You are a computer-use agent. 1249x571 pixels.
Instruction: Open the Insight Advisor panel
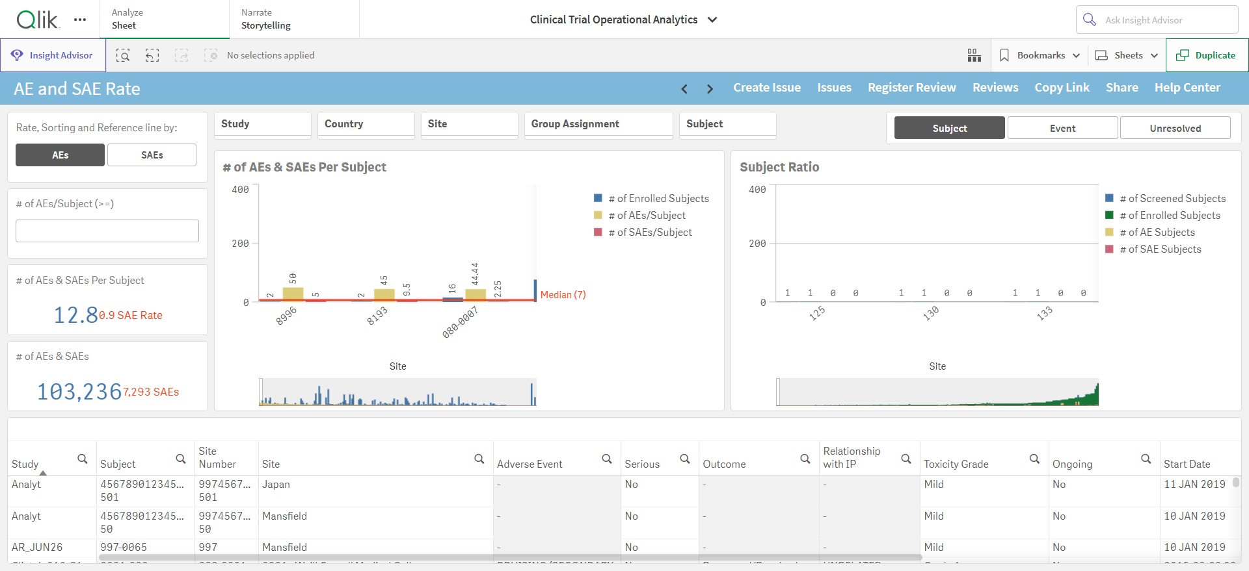click(x=53, y=55)
